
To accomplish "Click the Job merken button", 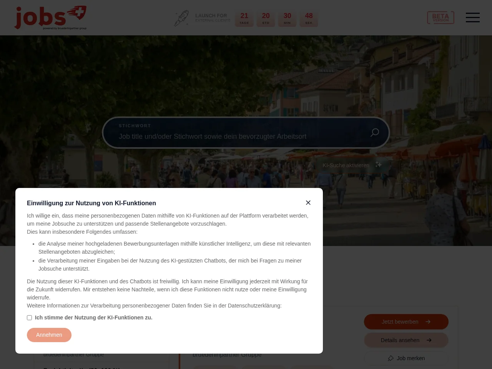I will point(406,358).
